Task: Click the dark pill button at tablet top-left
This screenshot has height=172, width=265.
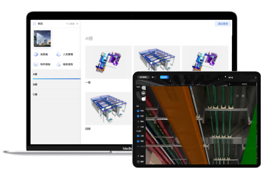Action: (144, 77)
